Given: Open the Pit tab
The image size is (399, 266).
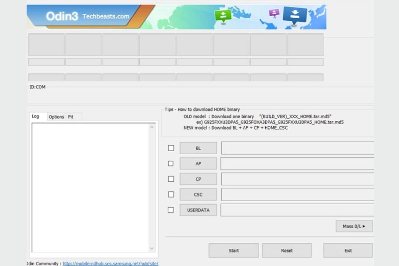Looking at the screenshot, I should (x=71, y=117).
